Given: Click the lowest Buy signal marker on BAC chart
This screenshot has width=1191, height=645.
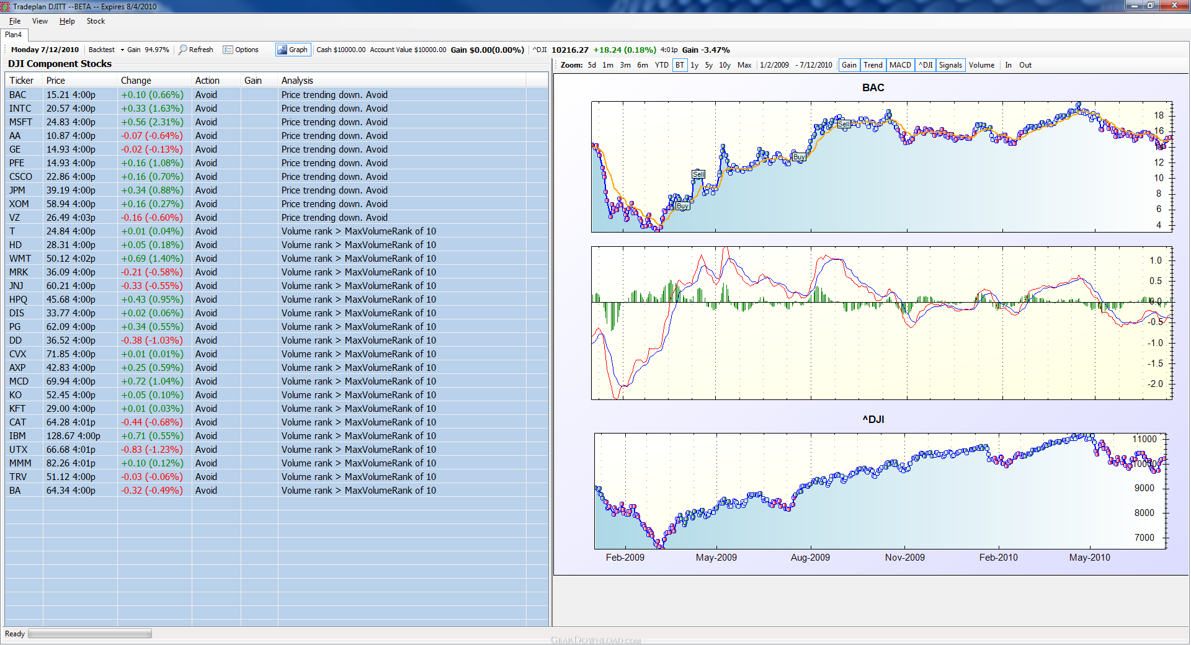Looking at the screenshot, I should [x=682, y=206].
